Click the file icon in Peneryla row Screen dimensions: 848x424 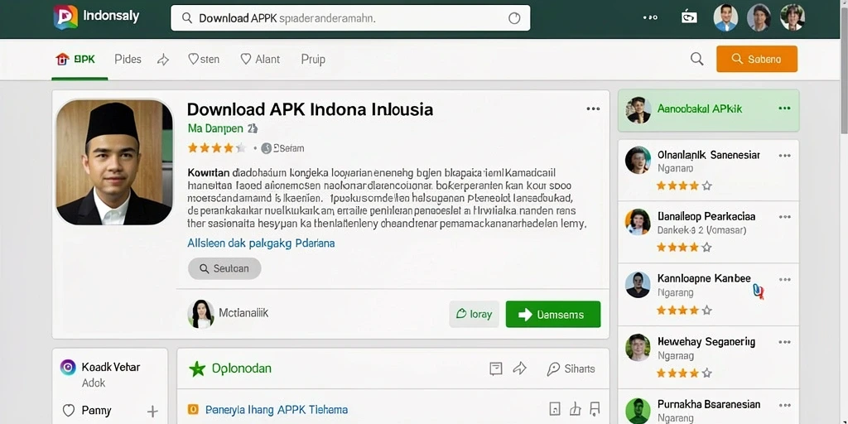(x=554, y=408)
